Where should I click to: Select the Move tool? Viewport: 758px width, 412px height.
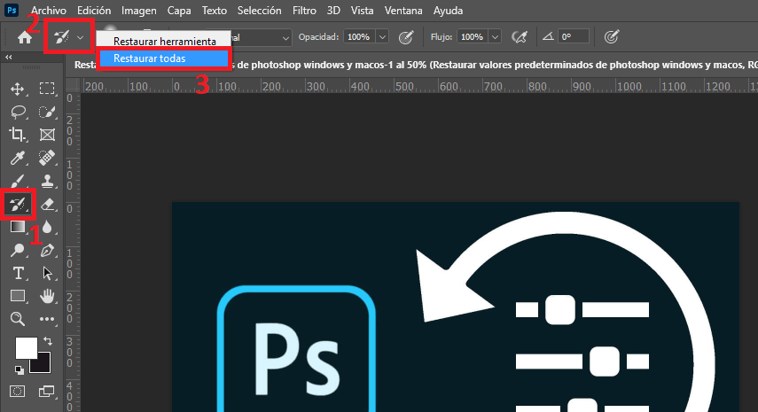pyautogui.click(x=18, y=89)
